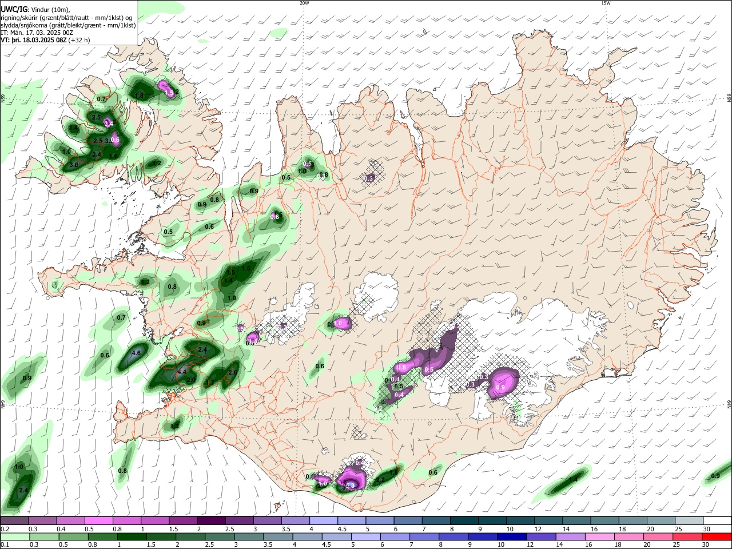Click light grey 25–30 snow legend swatch
Screen dimensions: 732x549
(689, 520)
